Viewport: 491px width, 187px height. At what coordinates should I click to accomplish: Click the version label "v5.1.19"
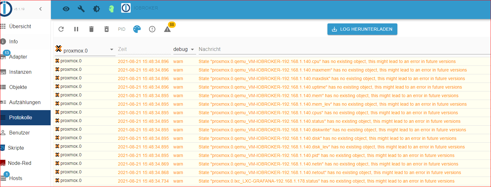tap(19, 9)
